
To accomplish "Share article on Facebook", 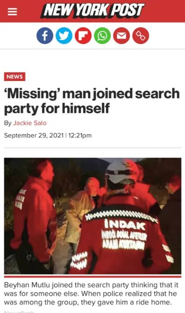I will pos(45,36).
